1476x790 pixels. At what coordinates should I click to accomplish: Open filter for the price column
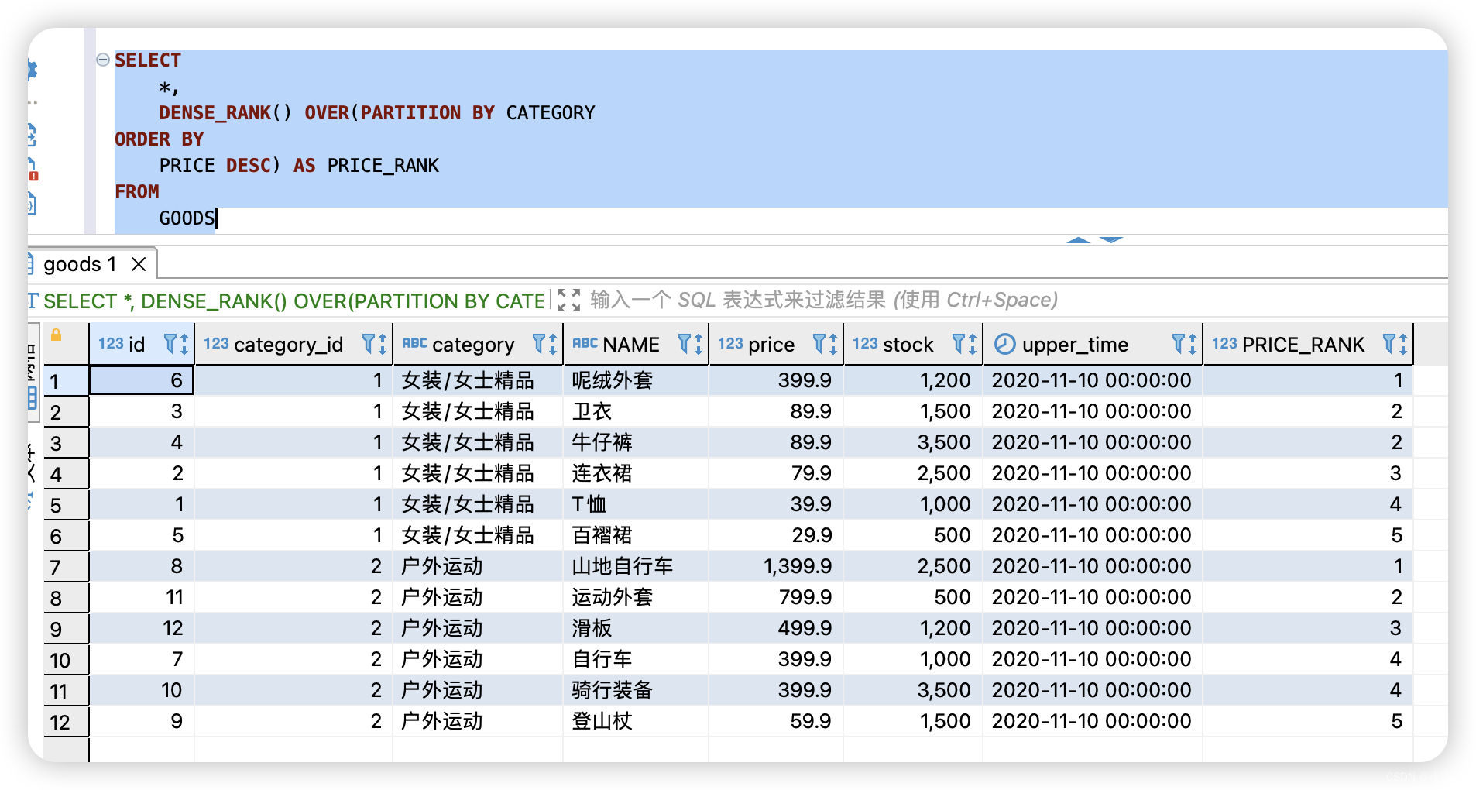[819, 344]
